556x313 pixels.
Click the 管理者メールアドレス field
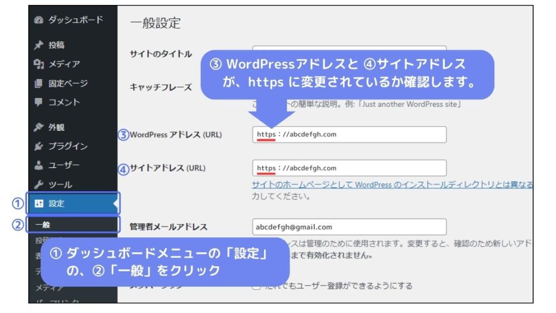coord(349,227)
